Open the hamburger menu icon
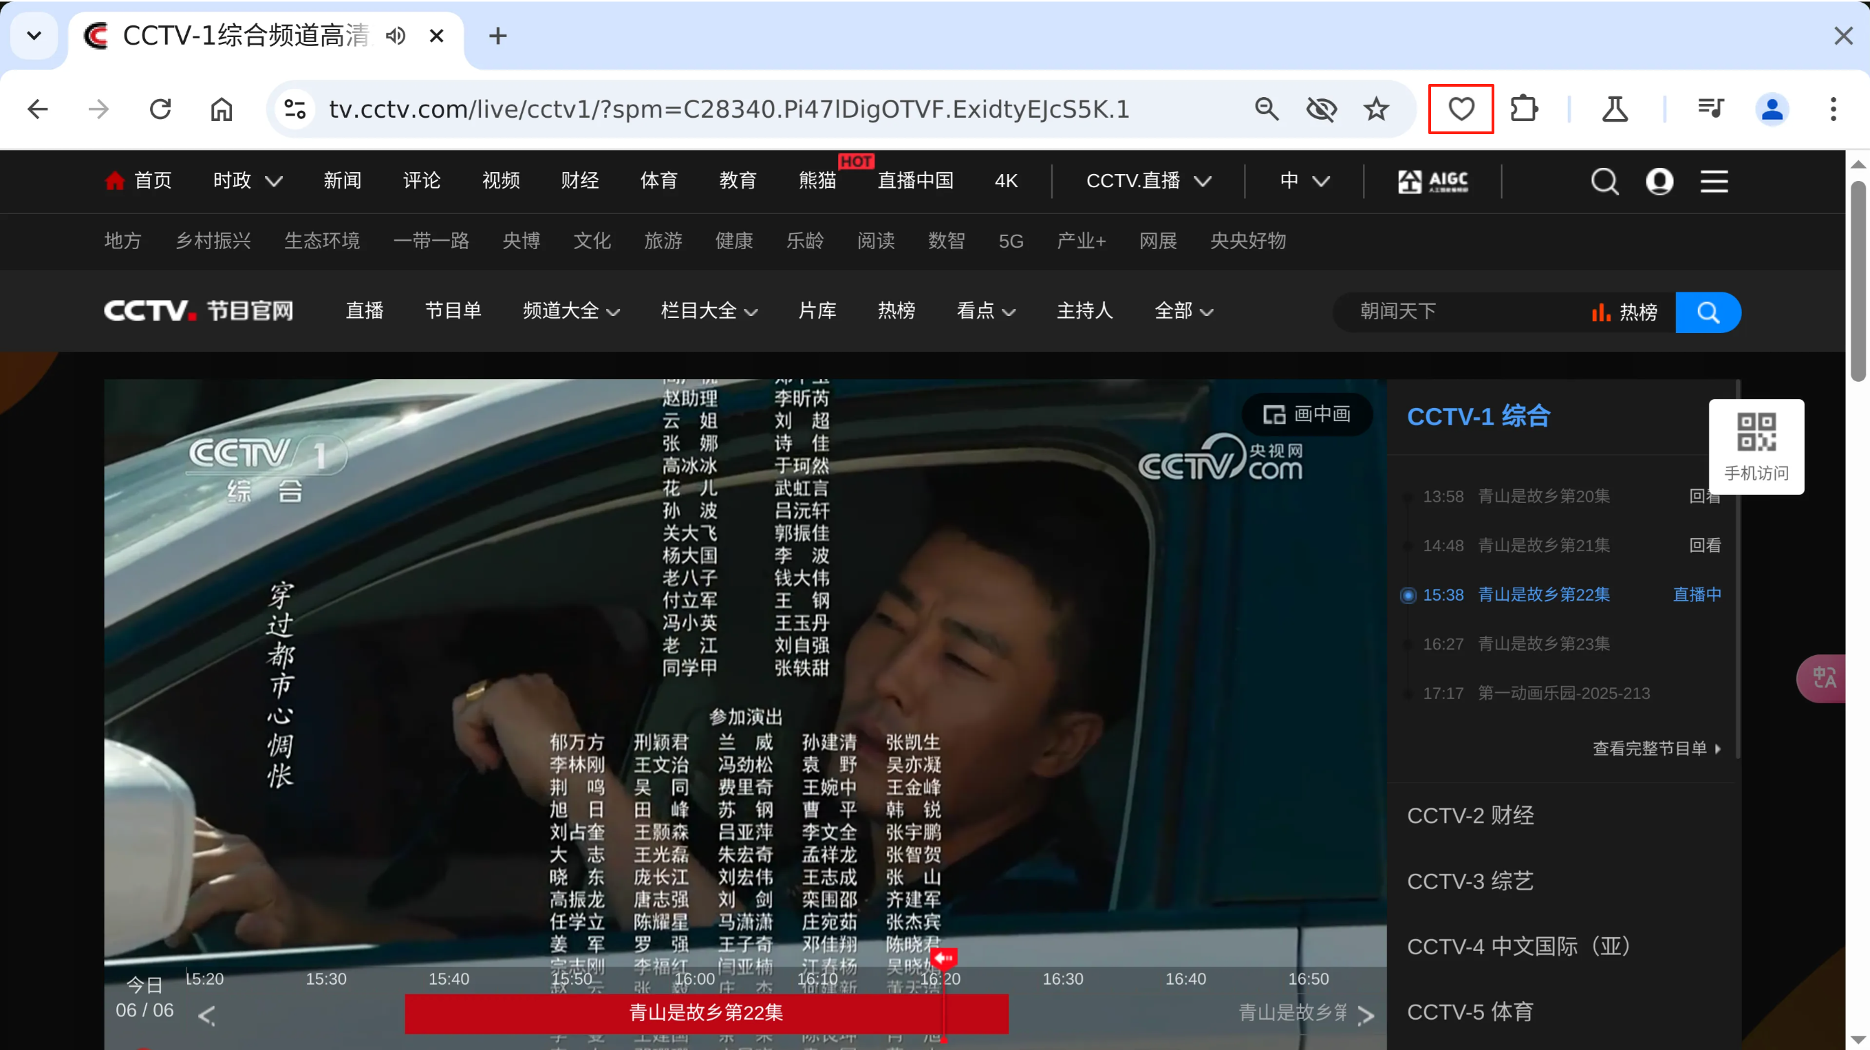 [x=1713, y=181]
